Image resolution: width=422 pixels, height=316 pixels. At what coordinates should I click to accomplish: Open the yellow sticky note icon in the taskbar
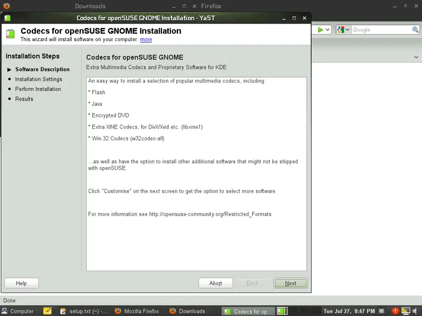tap(47, 311)
